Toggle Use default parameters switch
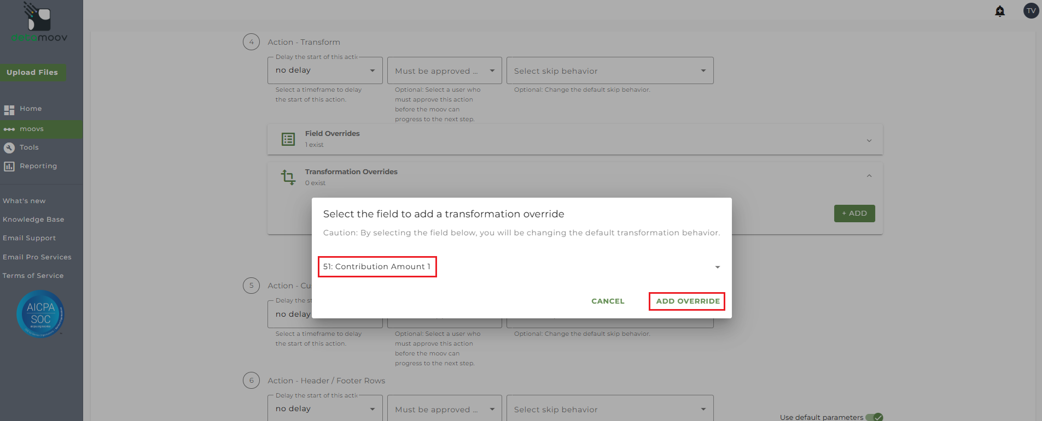 pos(874,417)
